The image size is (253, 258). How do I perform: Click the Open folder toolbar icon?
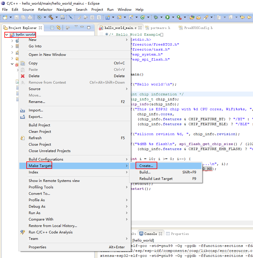pos(199,17)
